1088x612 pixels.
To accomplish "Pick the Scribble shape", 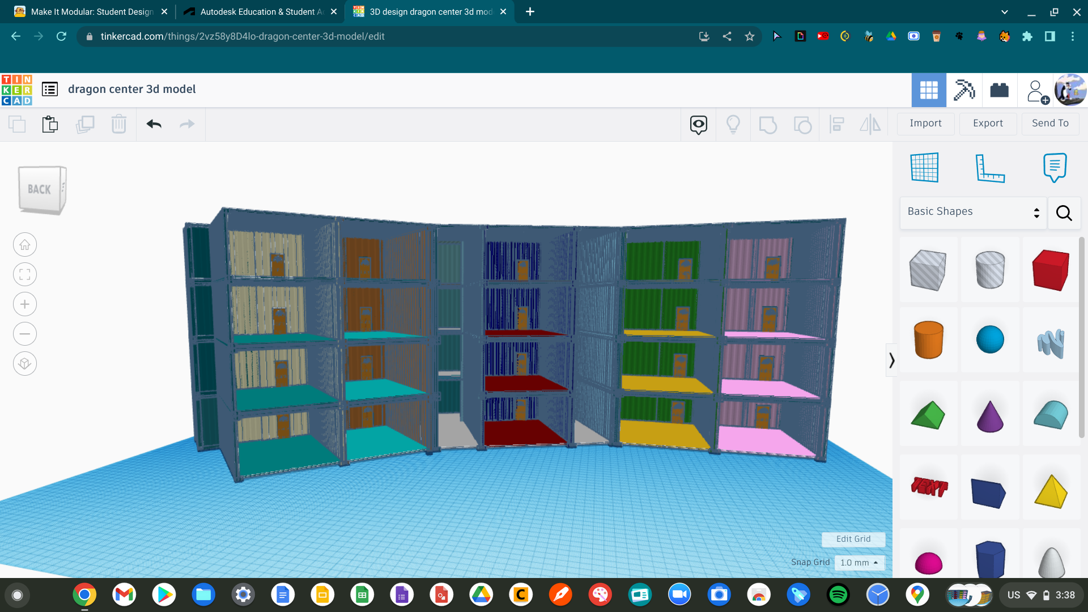I will click(1051, 343).
